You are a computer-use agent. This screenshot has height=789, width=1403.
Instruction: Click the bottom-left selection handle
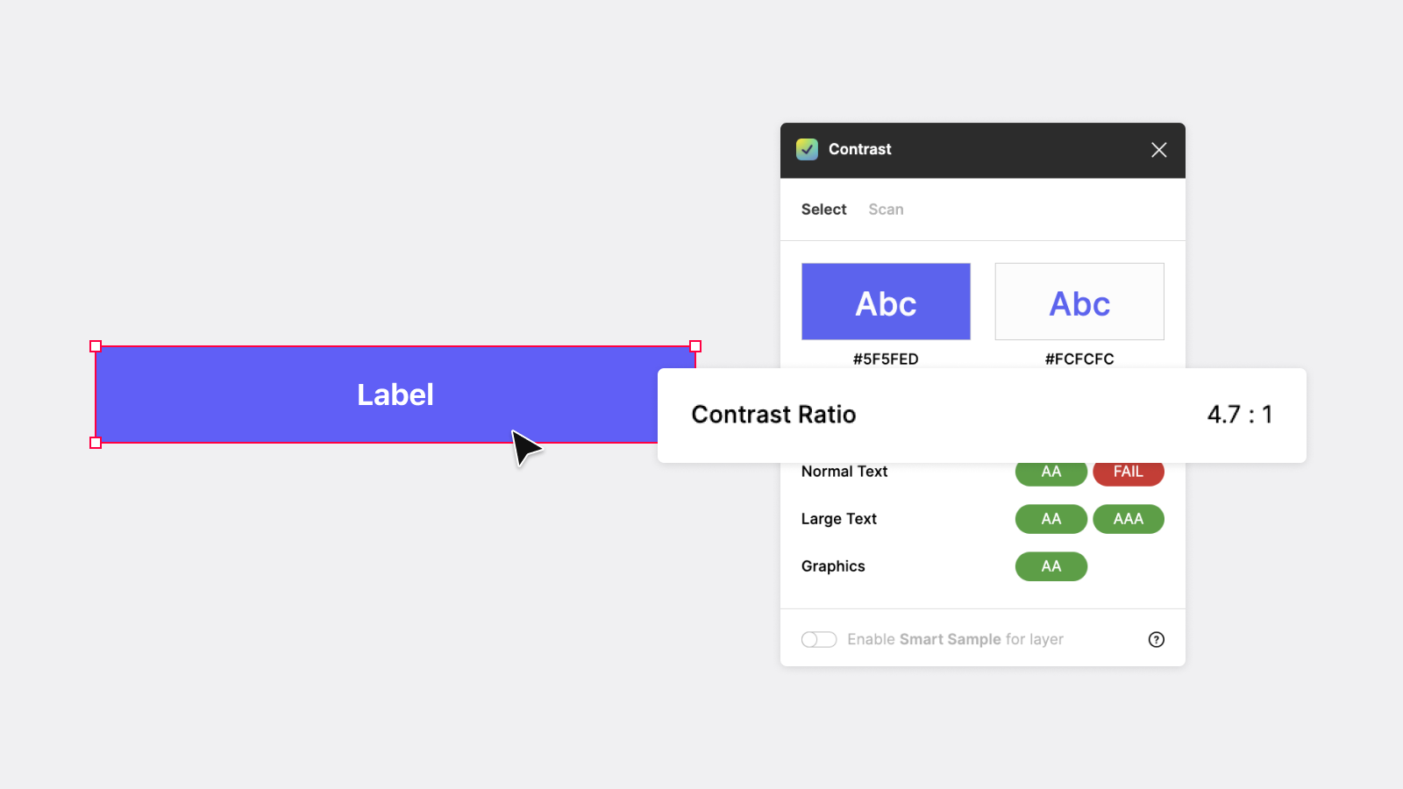pos(96,443)
